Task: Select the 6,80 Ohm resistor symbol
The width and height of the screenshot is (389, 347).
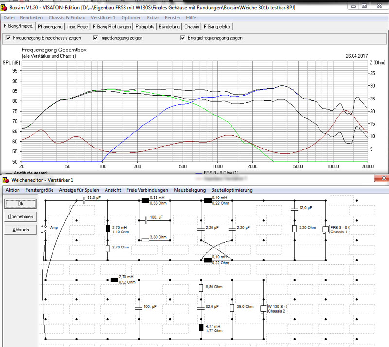Action: (x=201, y=288)
